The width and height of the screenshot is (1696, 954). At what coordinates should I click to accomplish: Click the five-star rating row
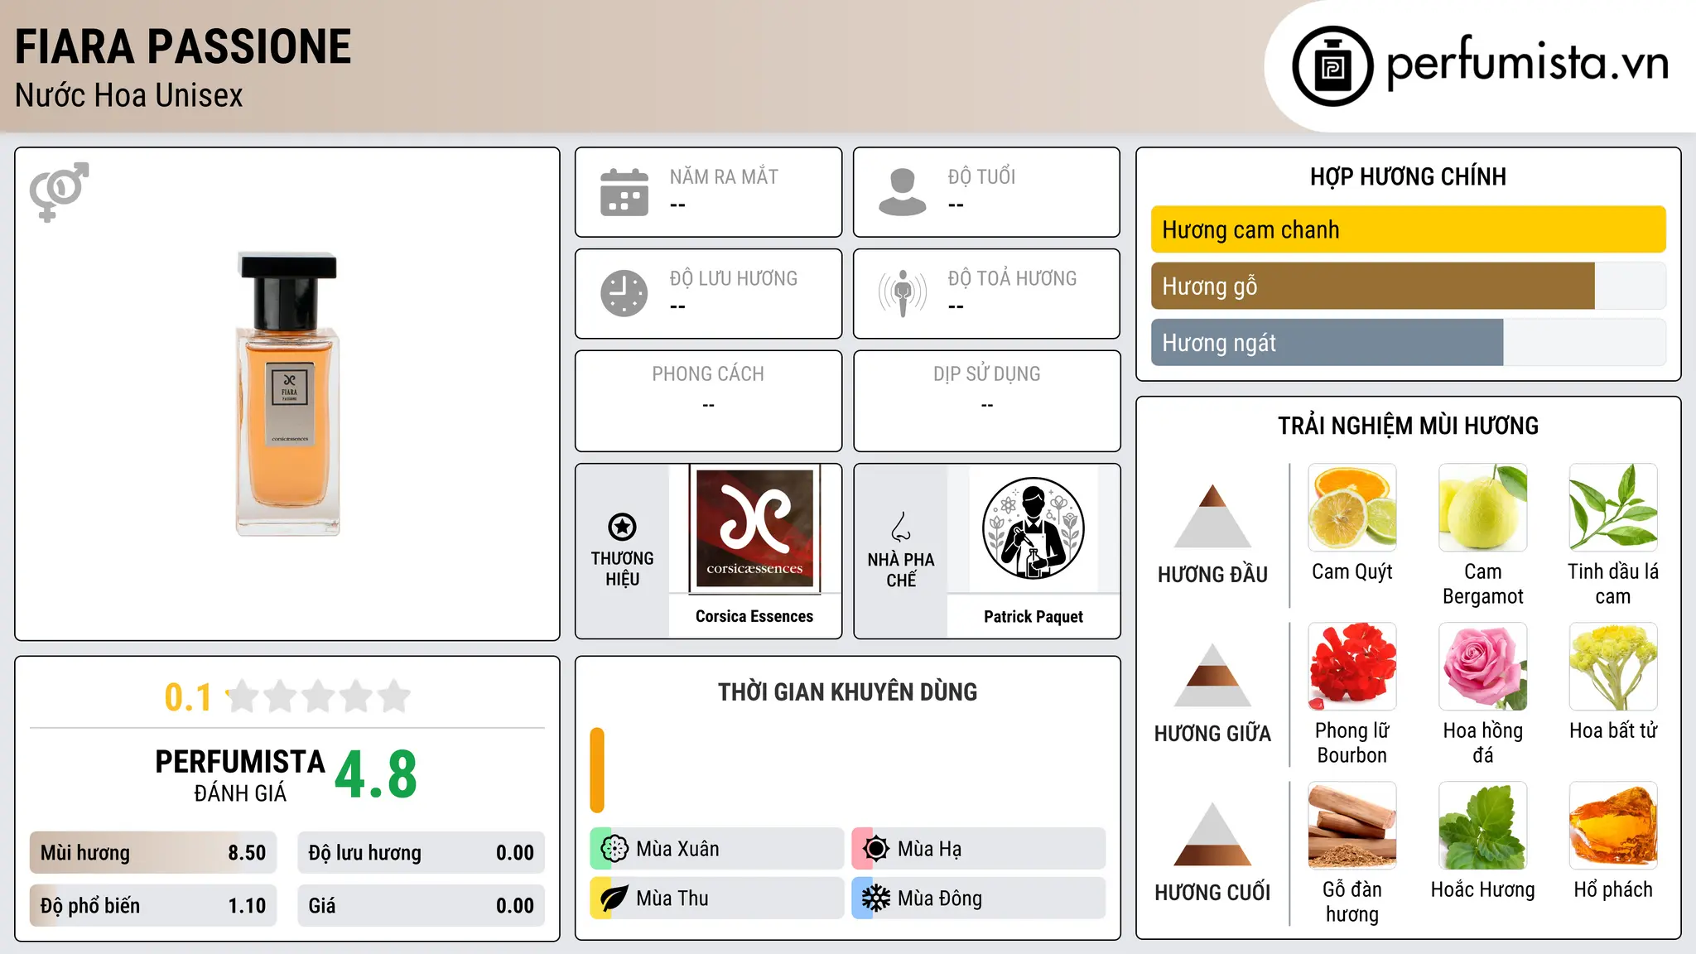[x=319, y=696]
